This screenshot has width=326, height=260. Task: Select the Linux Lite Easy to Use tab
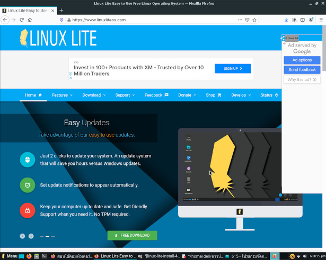[29, 11]
